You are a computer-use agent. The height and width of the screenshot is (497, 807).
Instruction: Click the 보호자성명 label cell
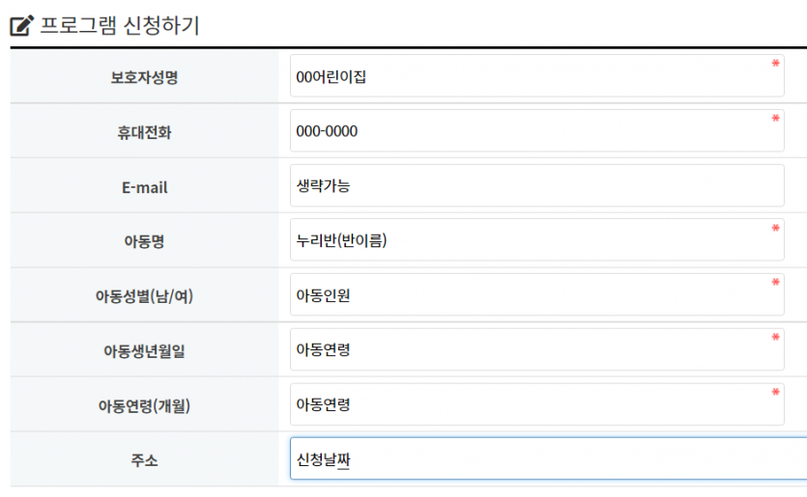coord(144,76)
